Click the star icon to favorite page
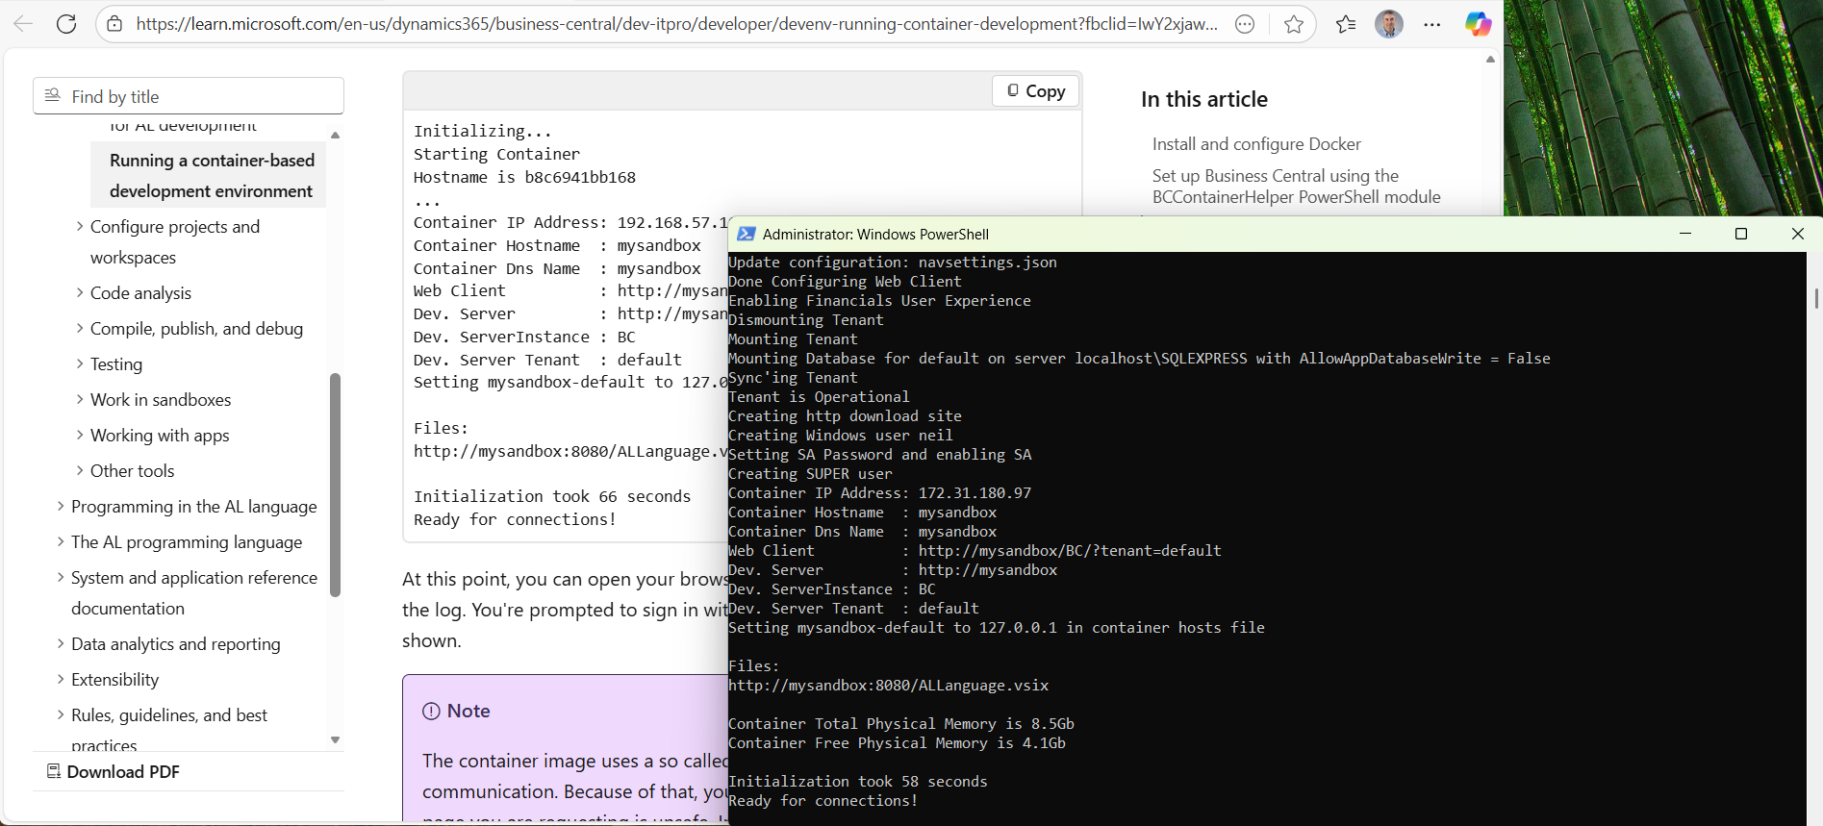Image resolution: width=1823 pixels, height=826 pixels. click(1294, 24)
